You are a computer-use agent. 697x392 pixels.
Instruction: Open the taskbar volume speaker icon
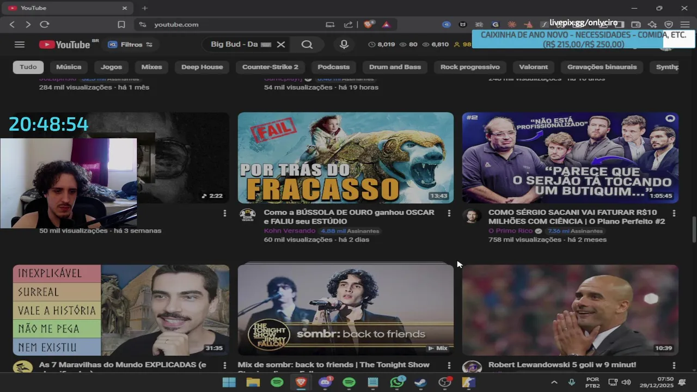pyautogui.click(x=626, y=382)
